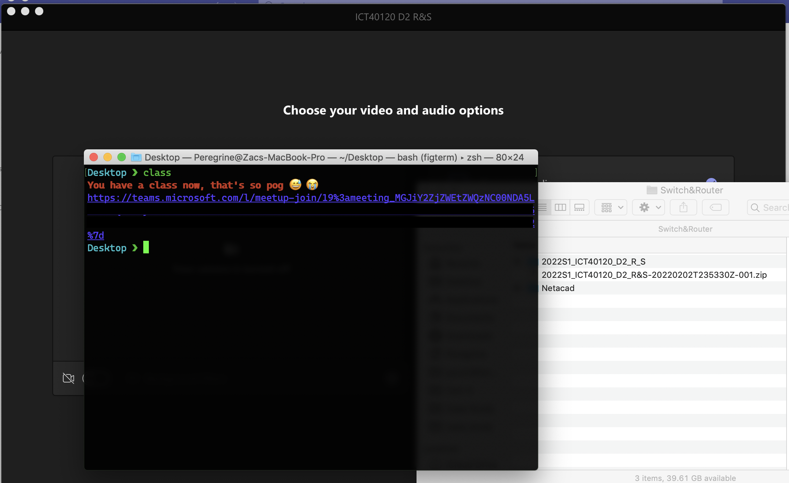Screen dimensions: 789x483
Task: Select the Switch&Router tab in Finder
Action: 685,229
